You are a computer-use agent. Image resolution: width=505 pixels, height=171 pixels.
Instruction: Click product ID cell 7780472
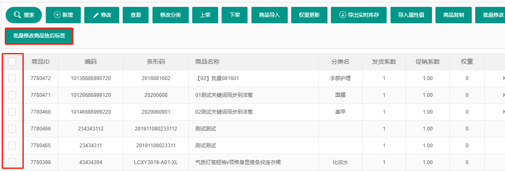[x=41, y=78]
